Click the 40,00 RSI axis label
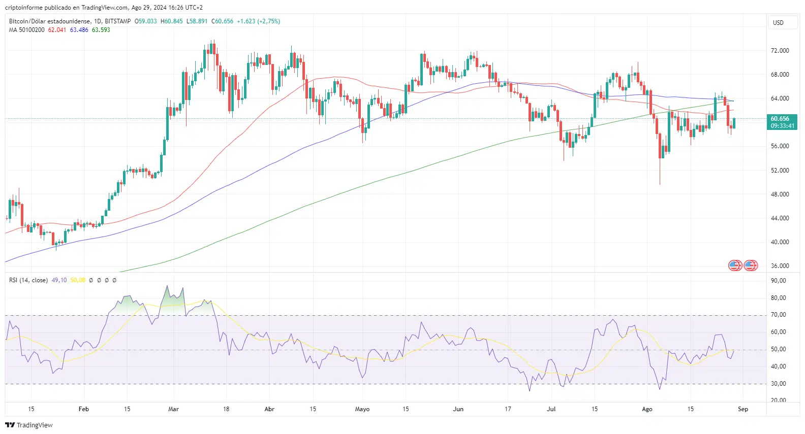Screen dimensions: 805x434 tap(779, 366)
